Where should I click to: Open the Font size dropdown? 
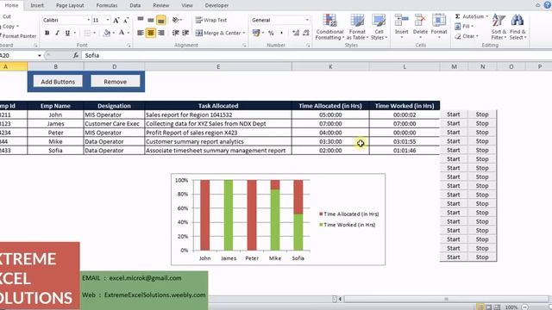pos(108,21)
